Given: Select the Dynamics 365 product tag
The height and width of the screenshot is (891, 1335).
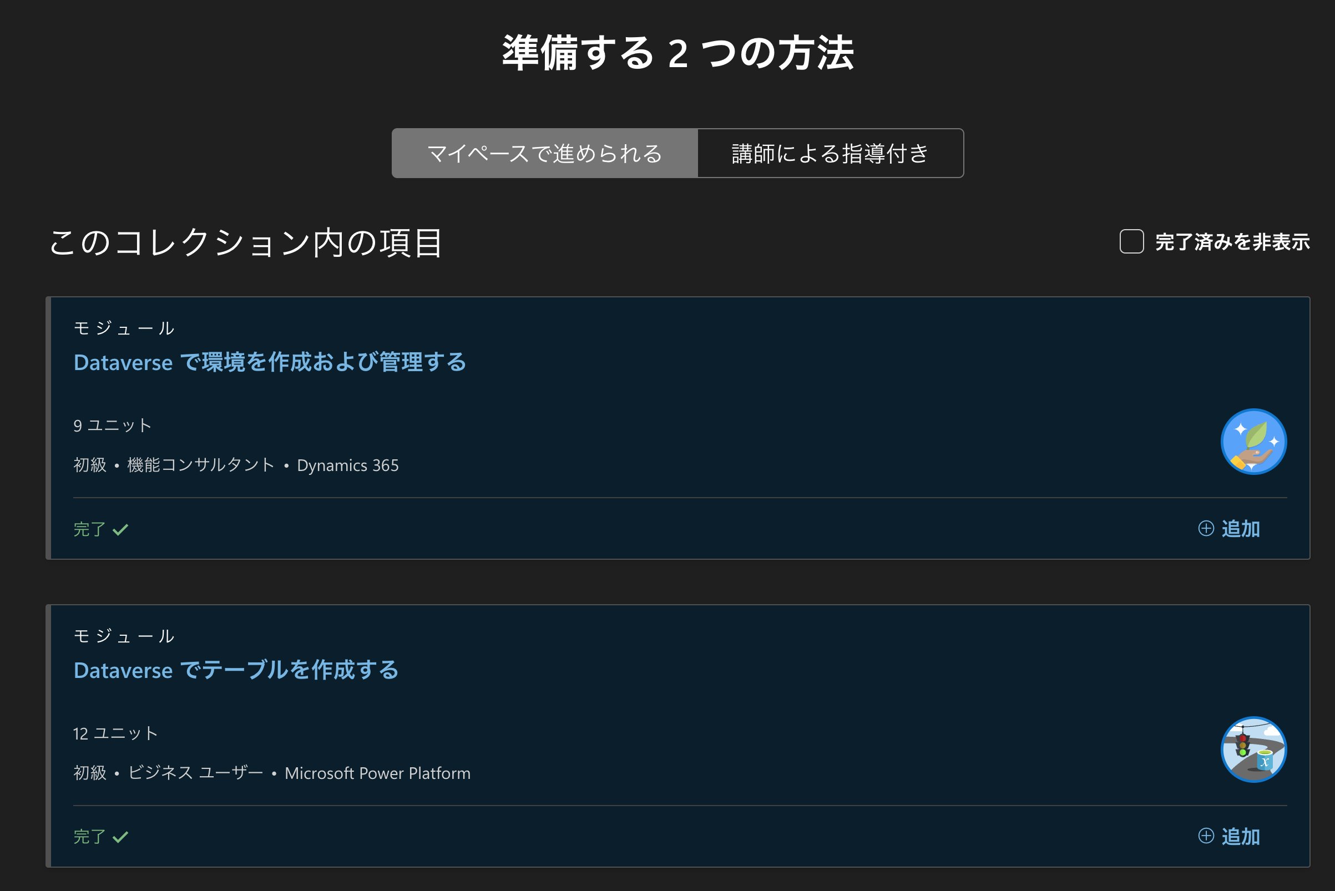Looking at the screenshot, I should click(348, 465).
